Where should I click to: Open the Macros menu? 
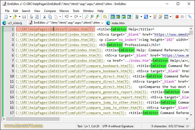(x=64, y=11)
